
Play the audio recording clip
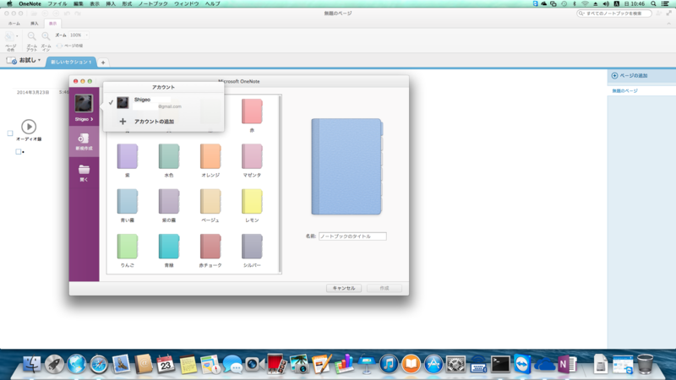29,127
